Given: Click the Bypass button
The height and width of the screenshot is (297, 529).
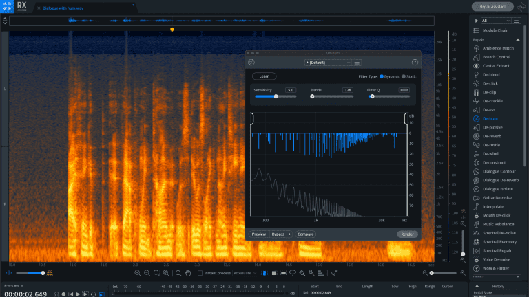Looking at the screenshot, I should click(278, 234).
